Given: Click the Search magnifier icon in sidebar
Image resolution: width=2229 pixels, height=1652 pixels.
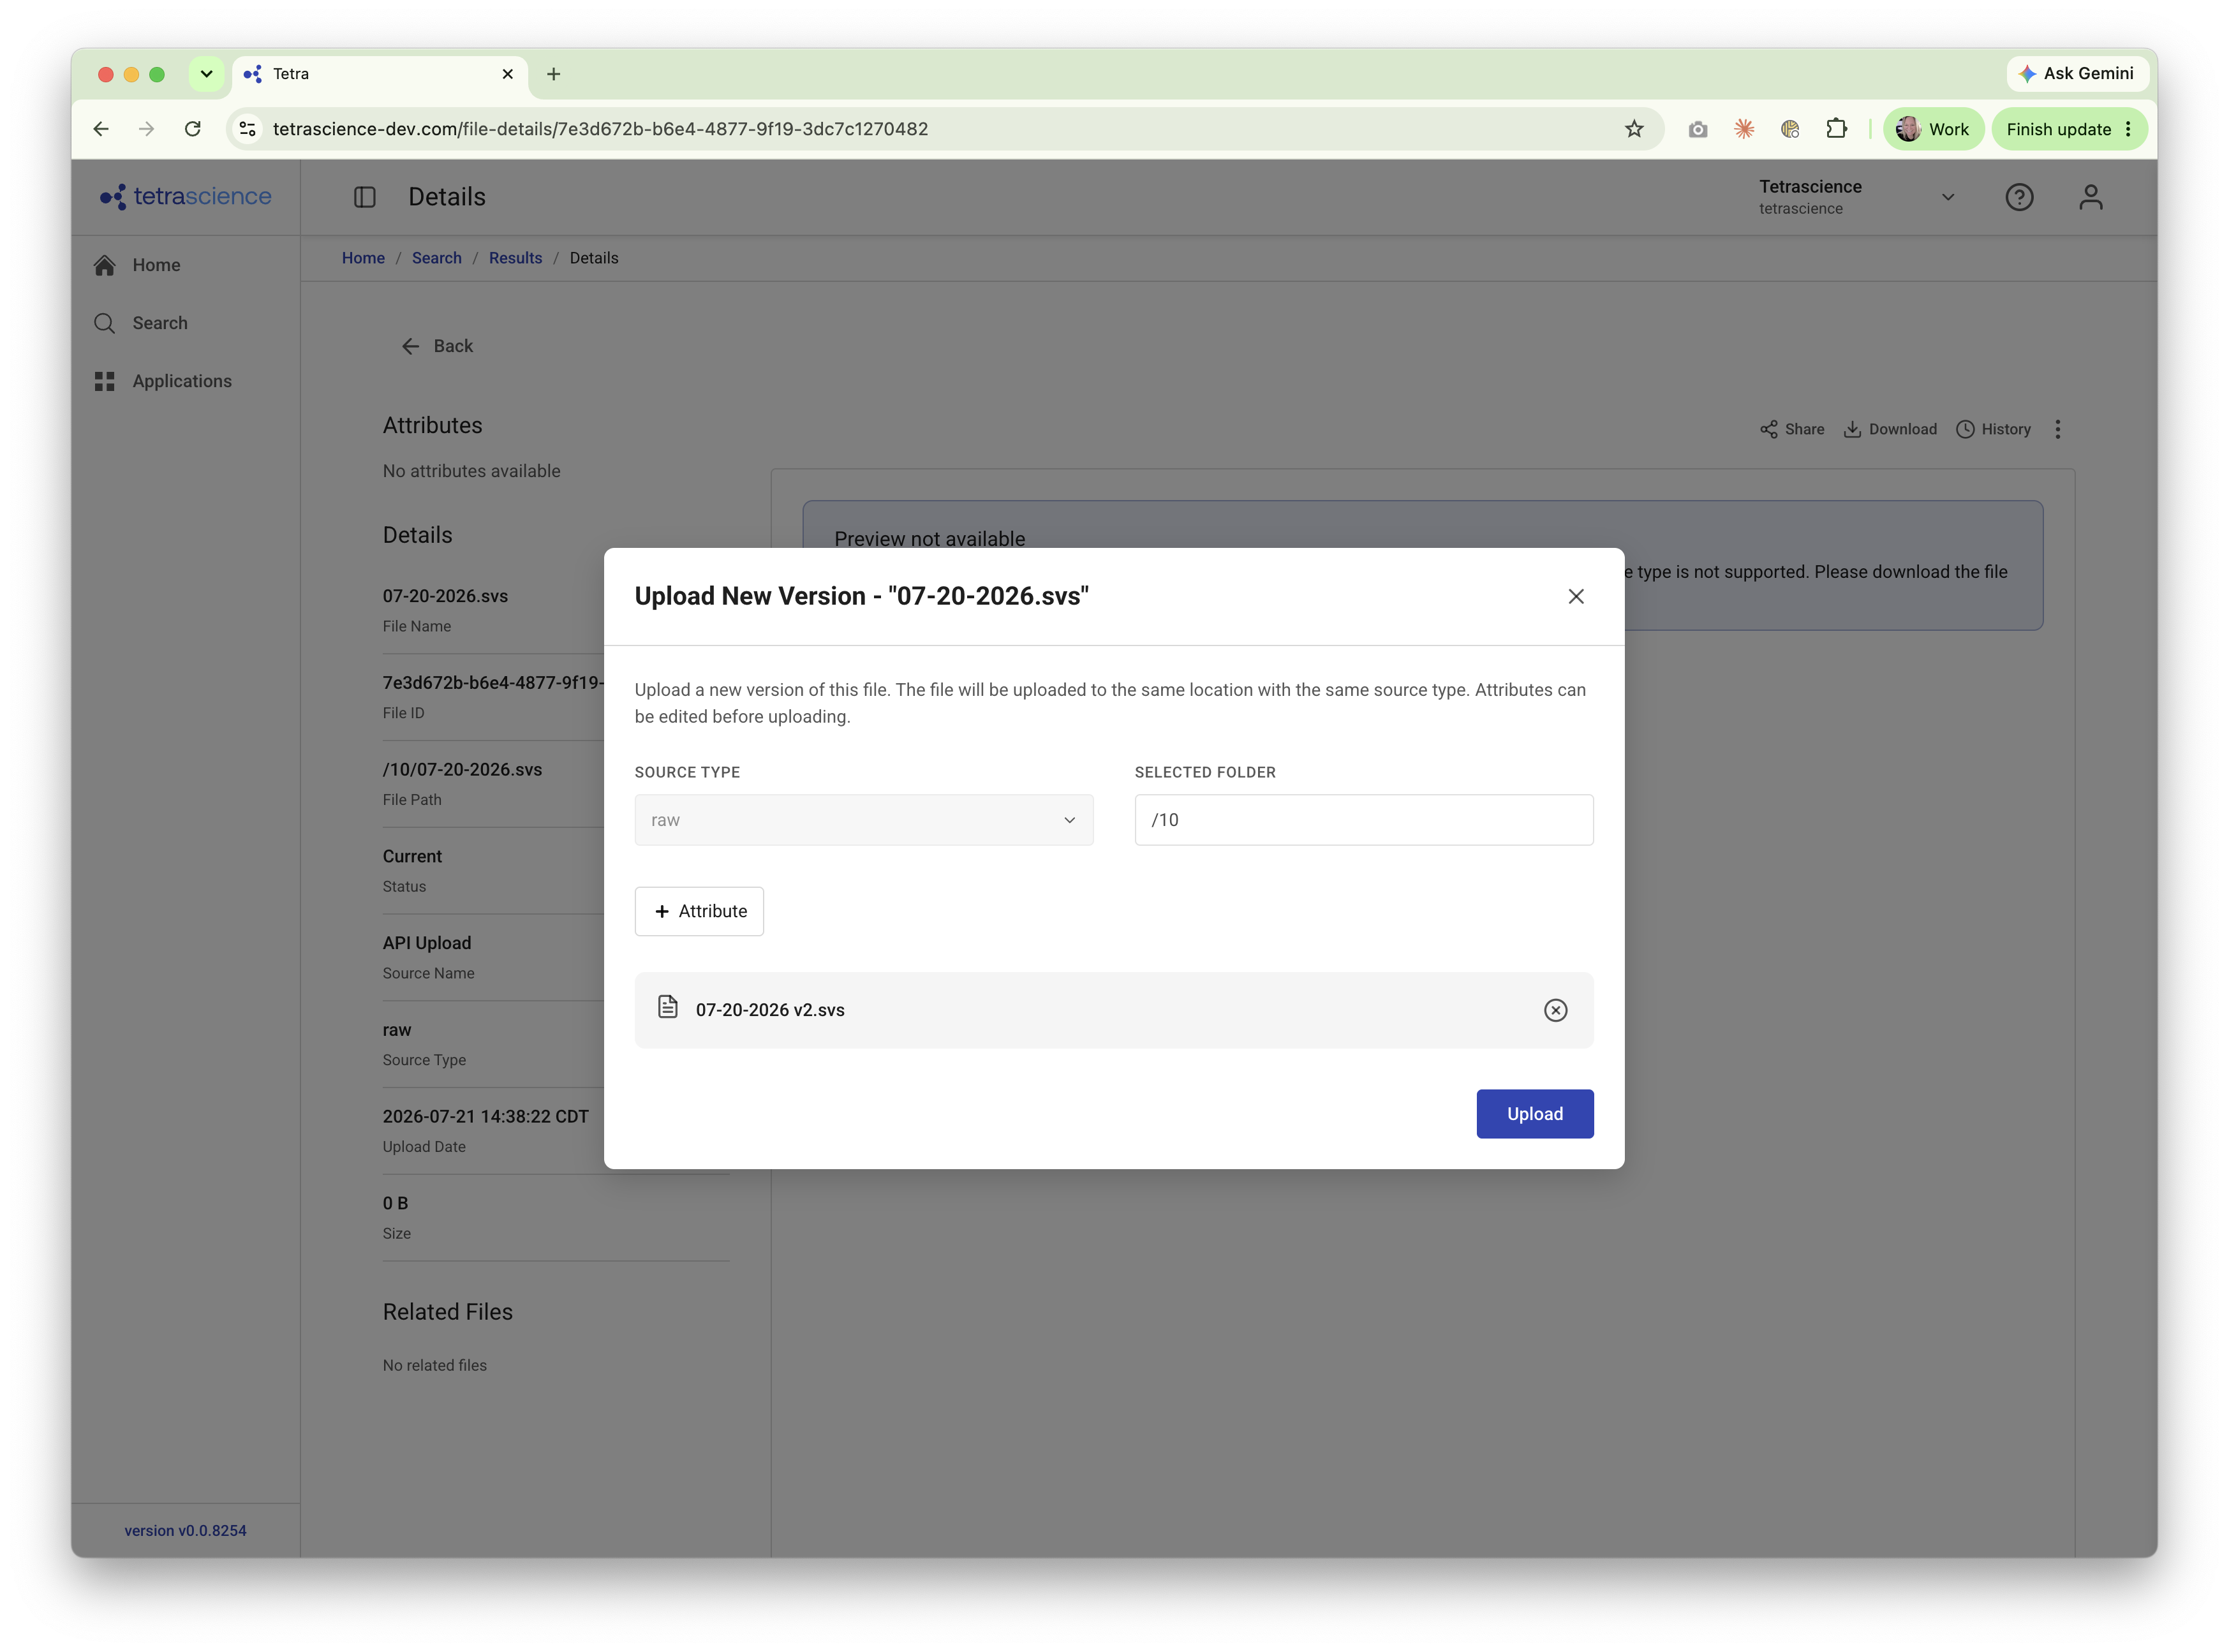Looking at the screenshot, I should click(x=104, y=323).
